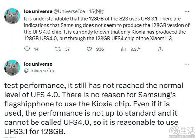Click the like count 936
Image resolution: width=195 pixels, height=138 pixels.
pyautogui.click(x=100, y=49)
